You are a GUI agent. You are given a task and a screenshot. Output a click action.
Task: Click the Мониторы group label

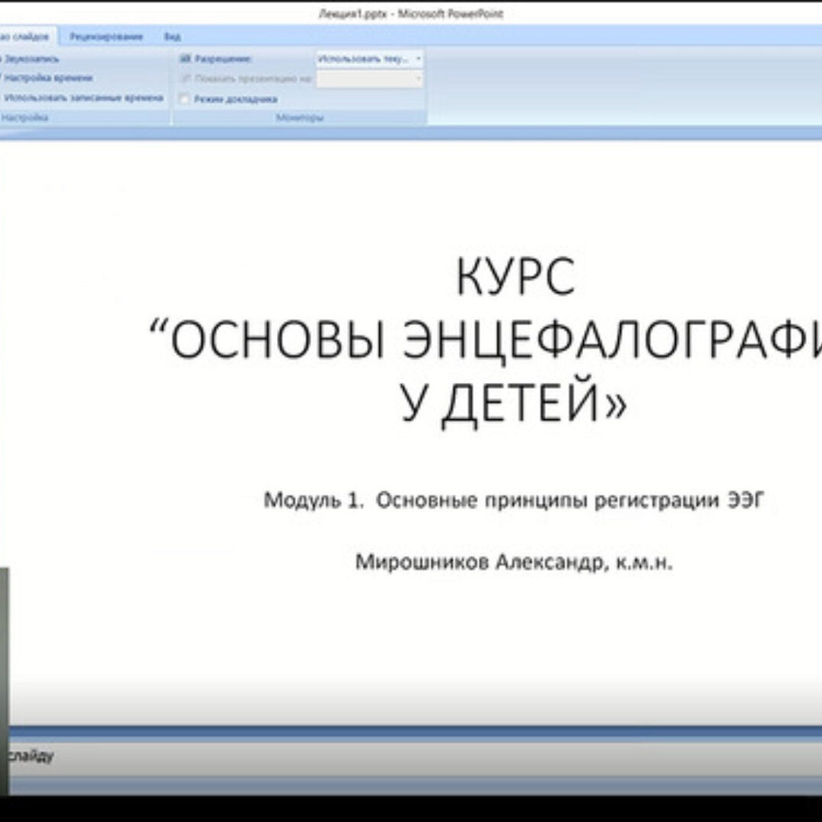point(299,117)
